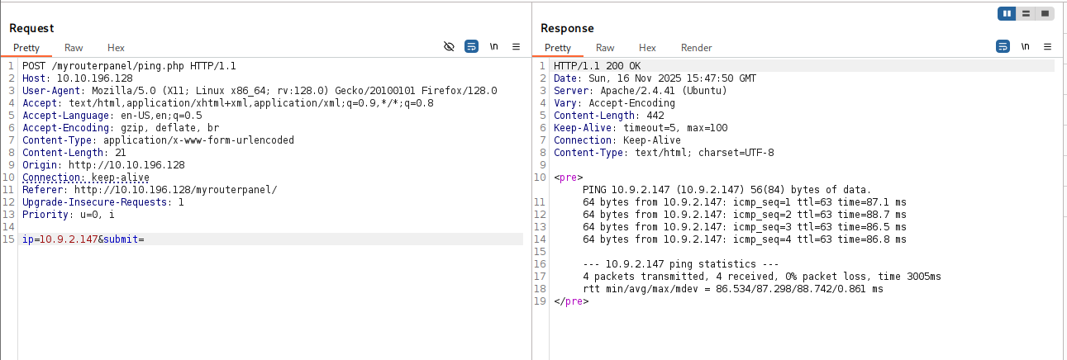Open the Hex tab in Response panel
This screenshot has width=1067, height=360.
click(647, 48)
